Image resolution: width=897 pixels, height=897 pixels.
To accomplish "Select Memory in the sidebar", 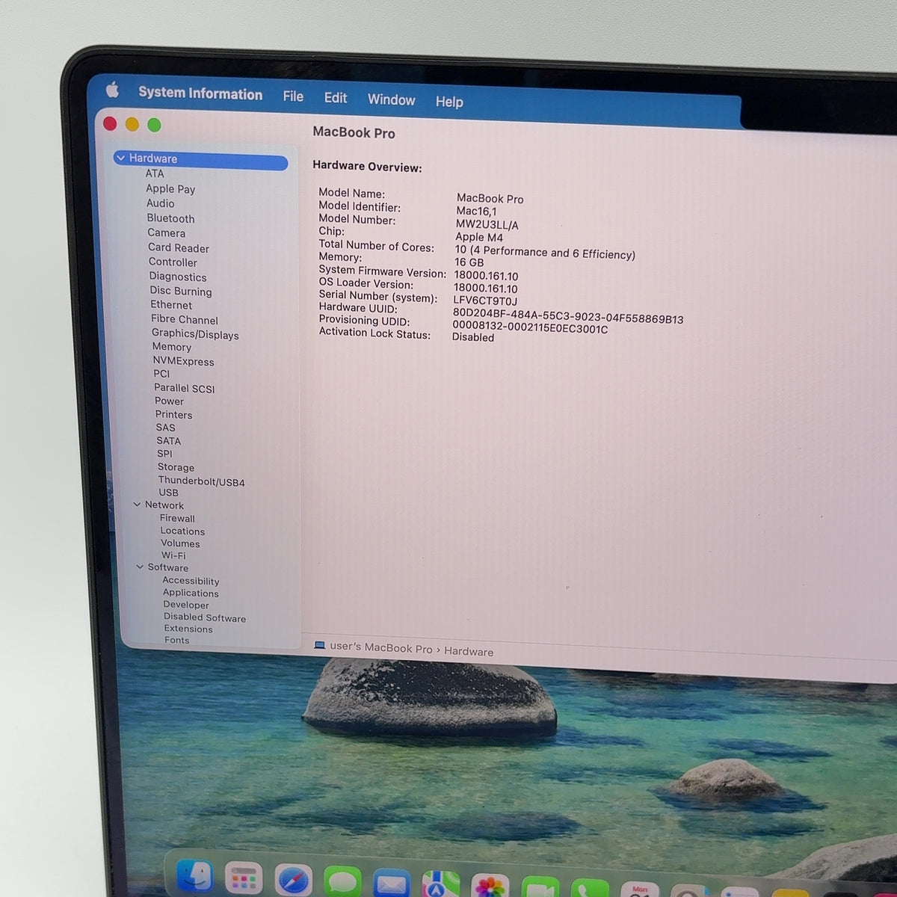I will click(x=172, y=347).
